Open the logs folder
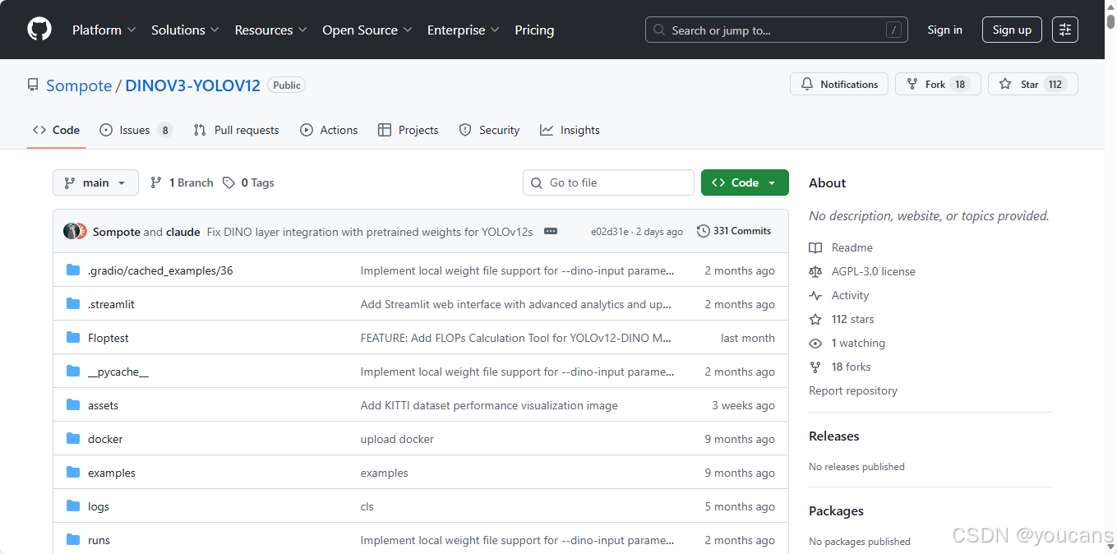This screenshot has width=1117, height=554. (99, 506)
